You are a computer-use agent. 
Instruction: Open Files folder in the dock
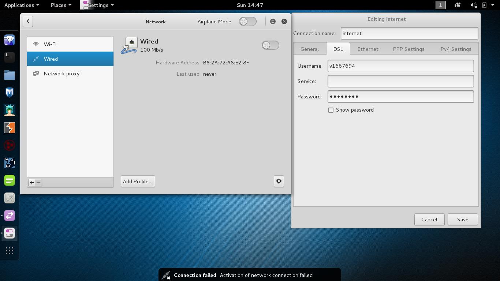click(x=10, y=75)
